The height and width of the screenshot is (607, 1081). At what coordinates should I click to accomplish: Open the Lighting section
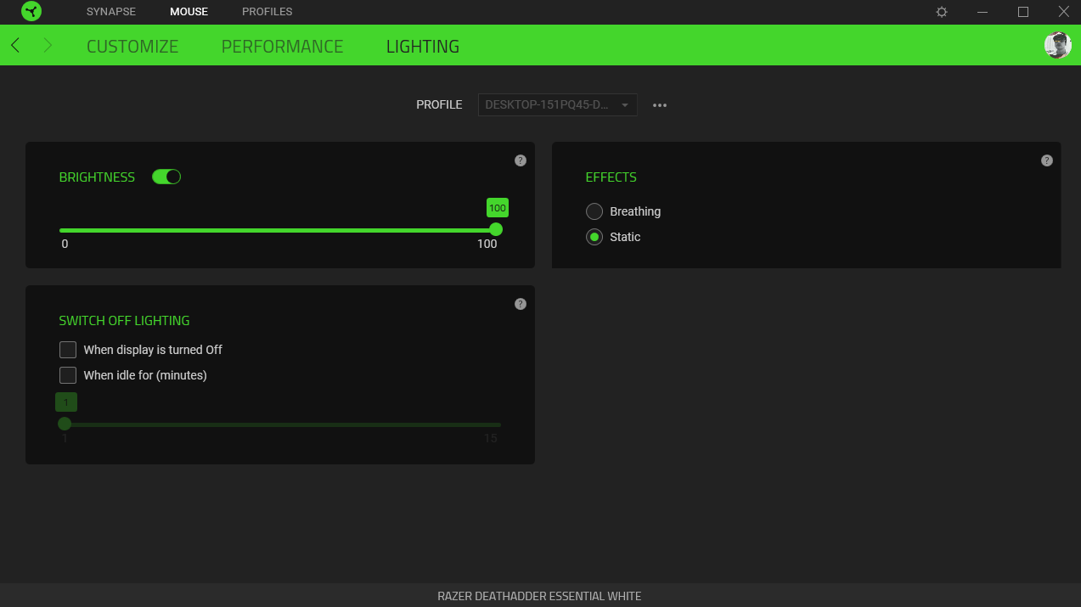(423, 47)
